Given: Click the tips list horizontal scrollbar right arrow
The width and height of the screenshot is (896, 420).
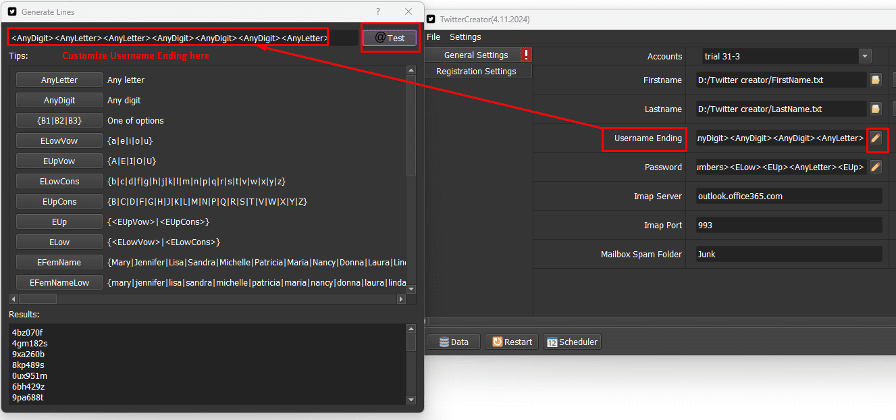Looking at the screenshot, I should (x=401, y=298).
